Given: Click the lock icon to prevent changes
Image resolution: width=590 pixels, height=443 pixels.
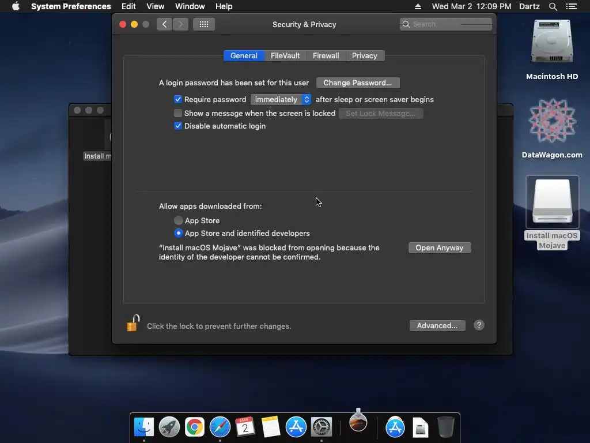Looking at the screenshot, I should pos(133,324).
